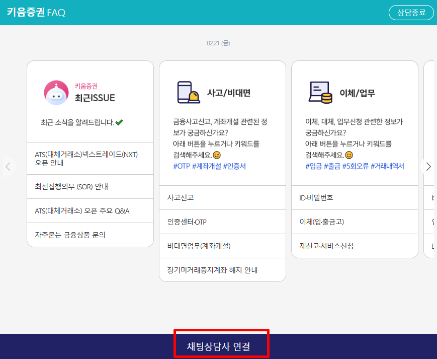Viewport: 437px width, 359px height.
Task: Select 이체(입·출금고) option
Action: coord(355,222)
